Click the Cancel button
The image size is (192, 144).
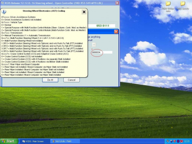pos(71,80)
